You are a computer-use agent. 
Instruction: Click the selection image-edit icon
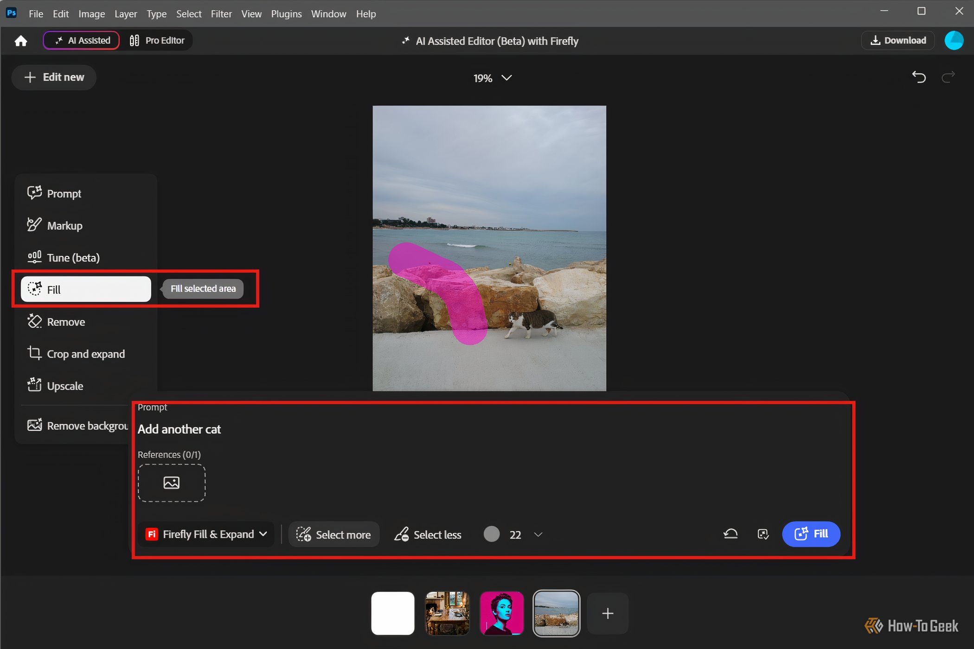pos(763,534)
